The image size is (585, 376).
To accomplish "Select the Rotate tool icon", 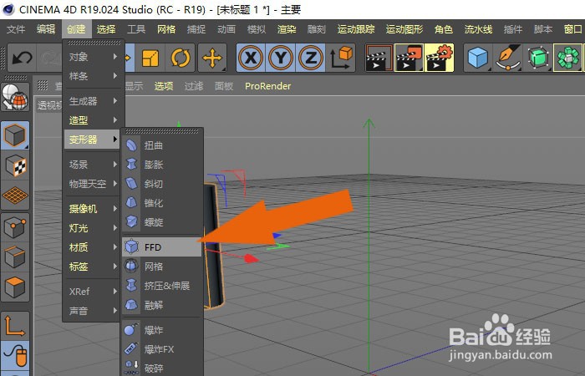I will [x=181, y=58].
